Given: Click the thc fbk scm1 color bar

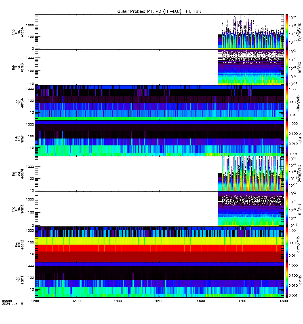Looking at the screenshot, I should click(x=286, y=280).
